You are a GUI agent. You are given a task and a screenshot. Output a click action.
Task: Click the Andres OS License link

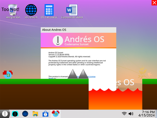[86, 77]
